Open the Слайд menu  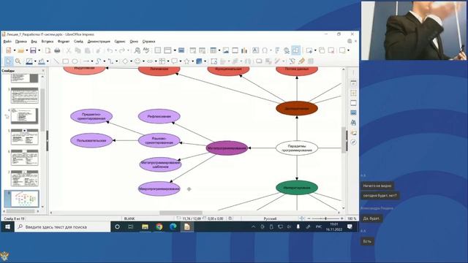pyautogui.click(x=78, y=42)
